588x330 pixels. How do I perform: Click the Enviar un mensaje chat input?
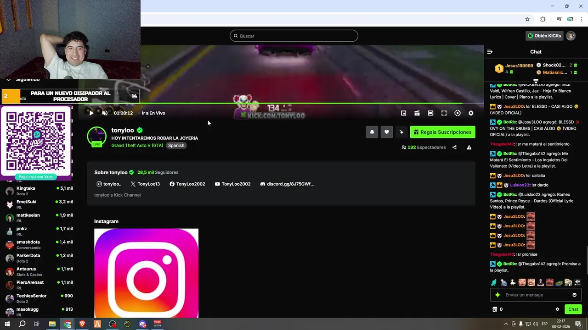click(x=536, y=295)
